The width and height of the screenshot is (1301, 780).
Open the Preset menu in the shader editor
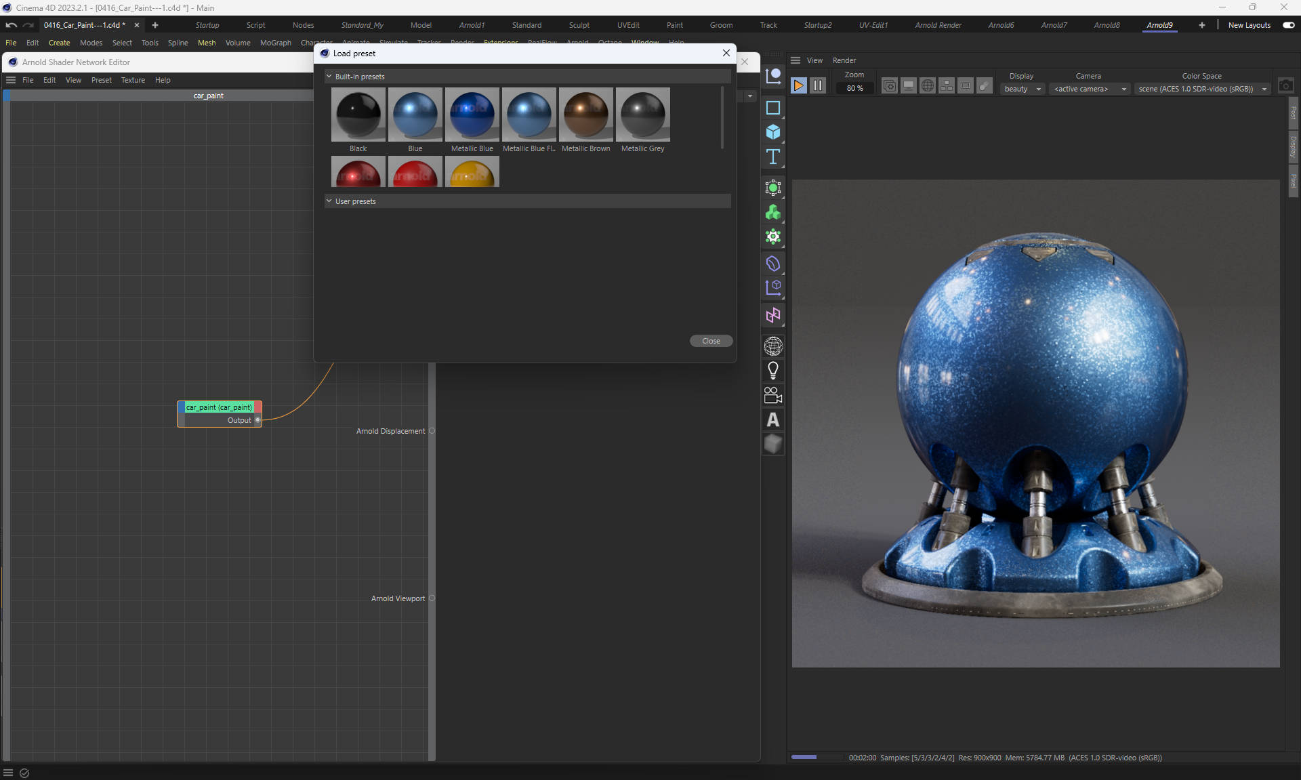101,80
